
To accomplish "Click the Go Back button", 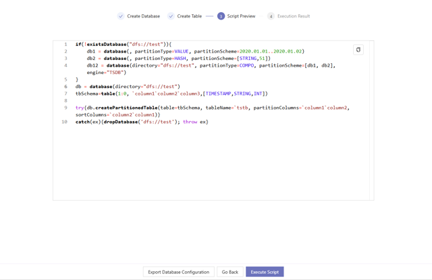I will 230,272.
